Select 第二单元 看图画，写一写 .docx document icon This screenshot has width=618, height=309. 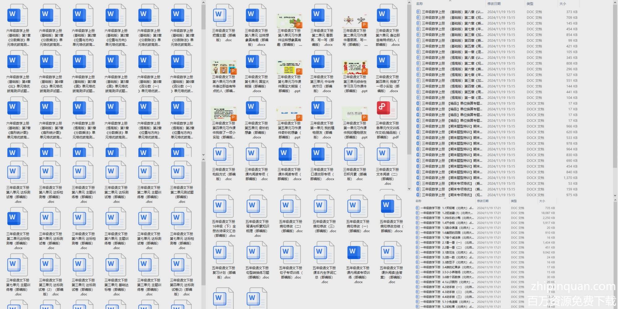click(x=322, y=15)
